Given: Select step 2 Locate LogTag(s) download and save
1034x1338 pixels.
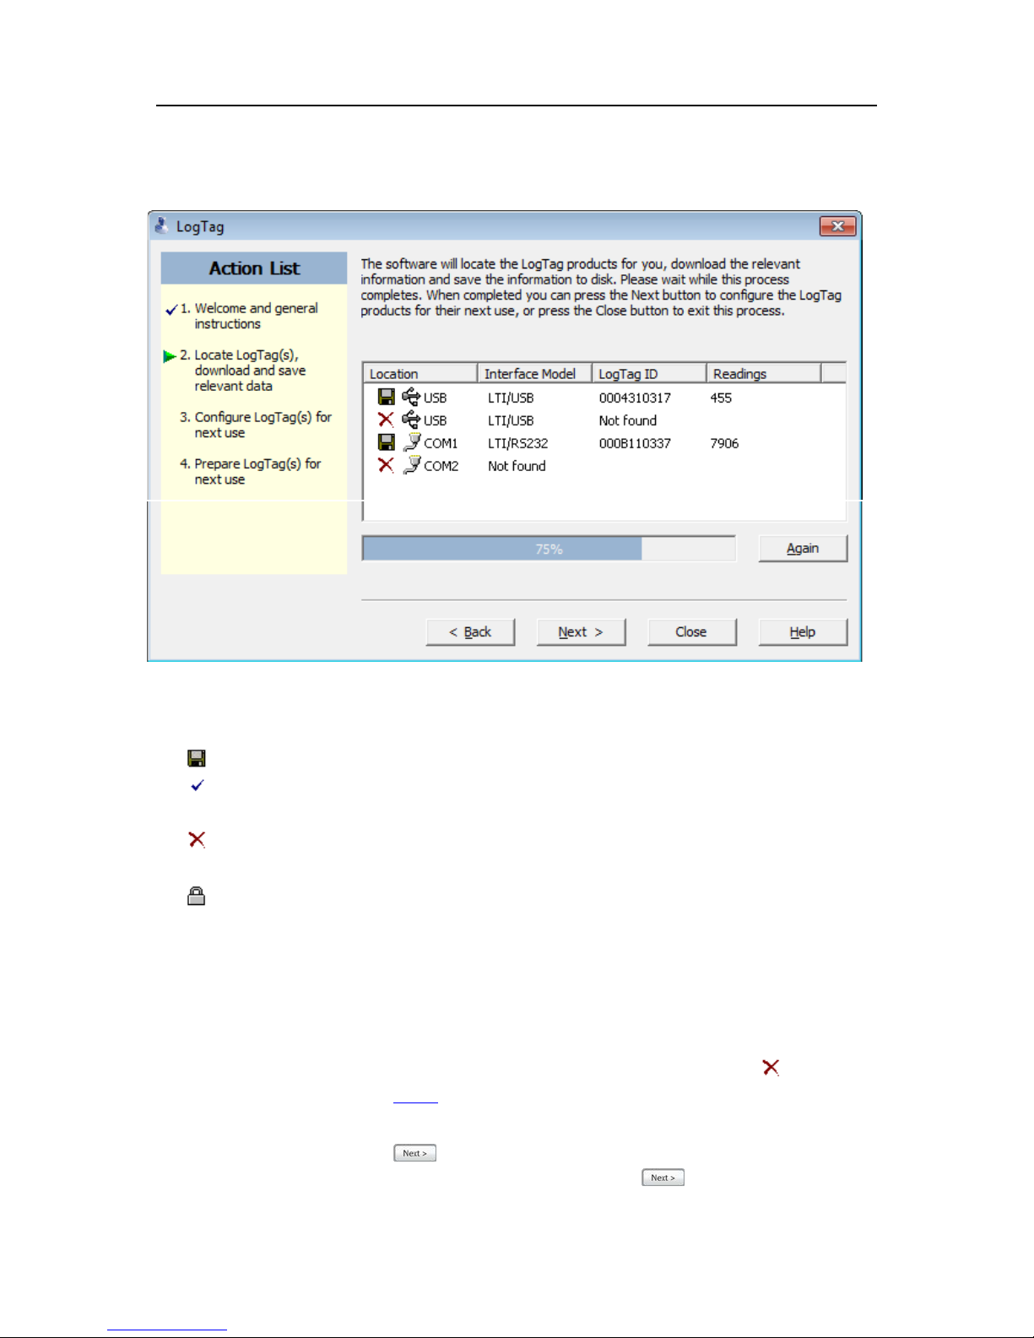Looking at the screenshot, I should click(x=243, y=370).
